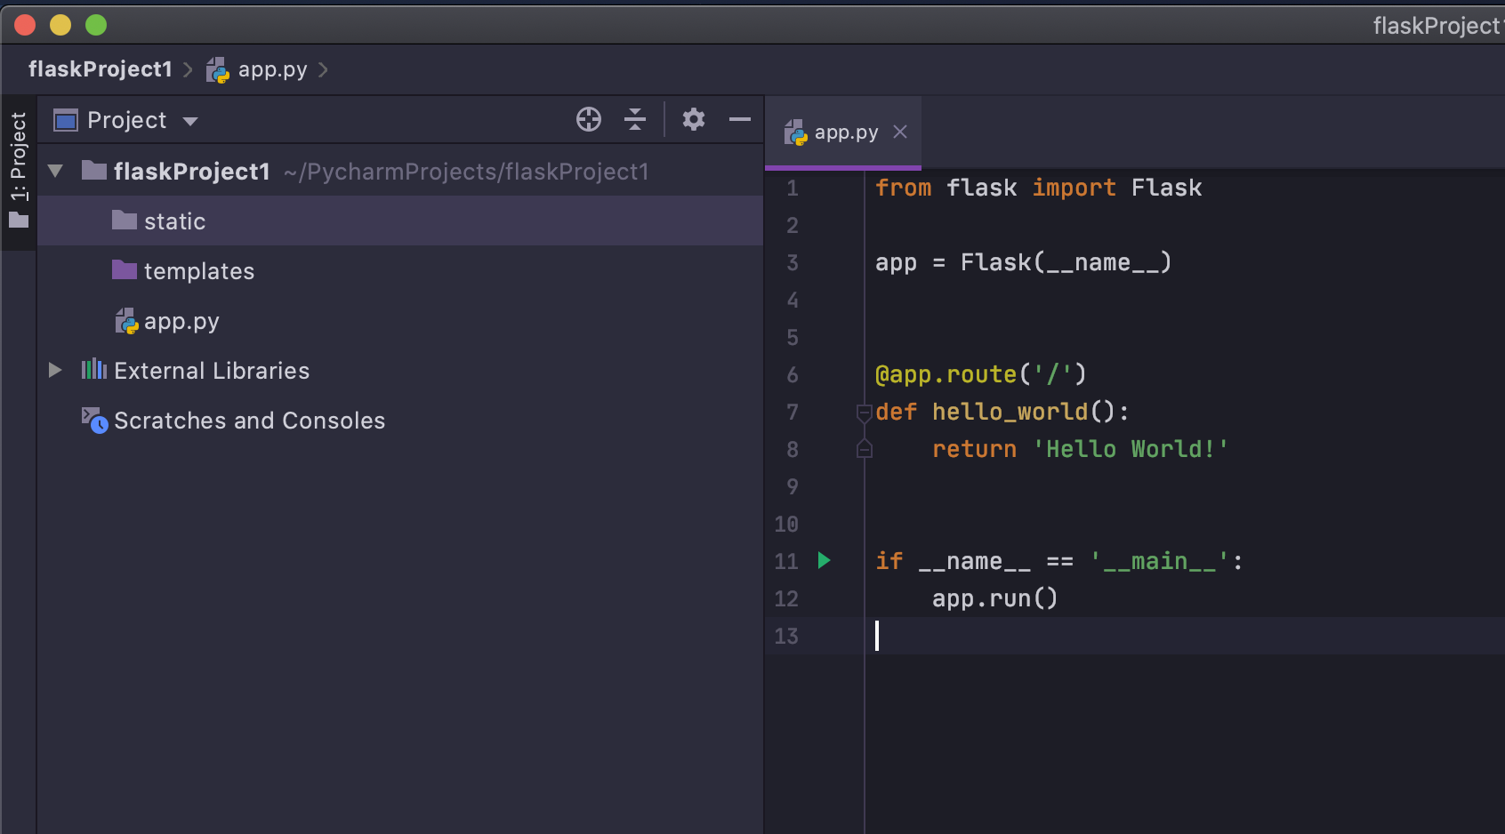Click the chevron after flaskProject1 breadcrumb
The height and width of the screenshot is (834, 1505).
coord(188,69)
